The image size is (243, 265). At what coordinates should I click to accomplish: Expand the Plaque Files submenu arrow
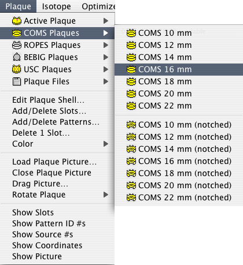point(105,81)
